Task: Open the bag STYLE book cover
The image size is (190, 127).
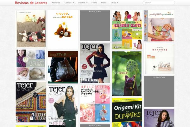Action: (63, 67)
